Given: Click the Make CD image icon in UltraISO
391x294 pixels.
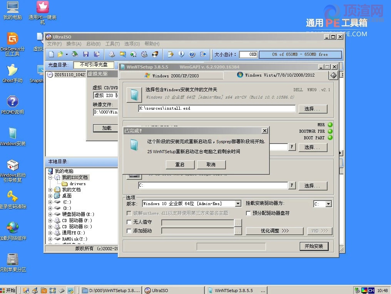Looking at the screenshot, I should coord(112,54).
